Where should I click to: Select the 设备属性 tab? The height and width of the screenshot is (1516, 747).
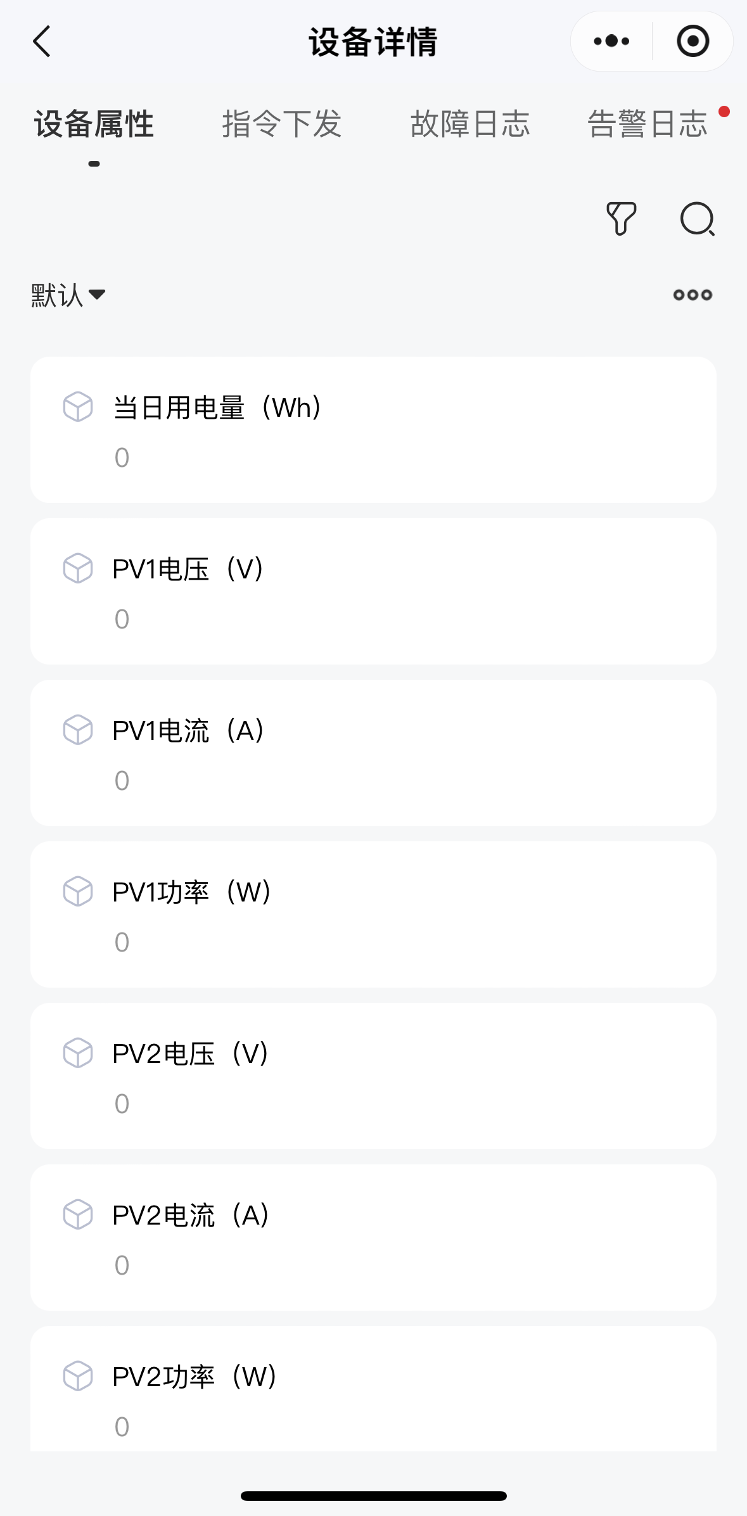pyautogui.click(x=94, y=124)
